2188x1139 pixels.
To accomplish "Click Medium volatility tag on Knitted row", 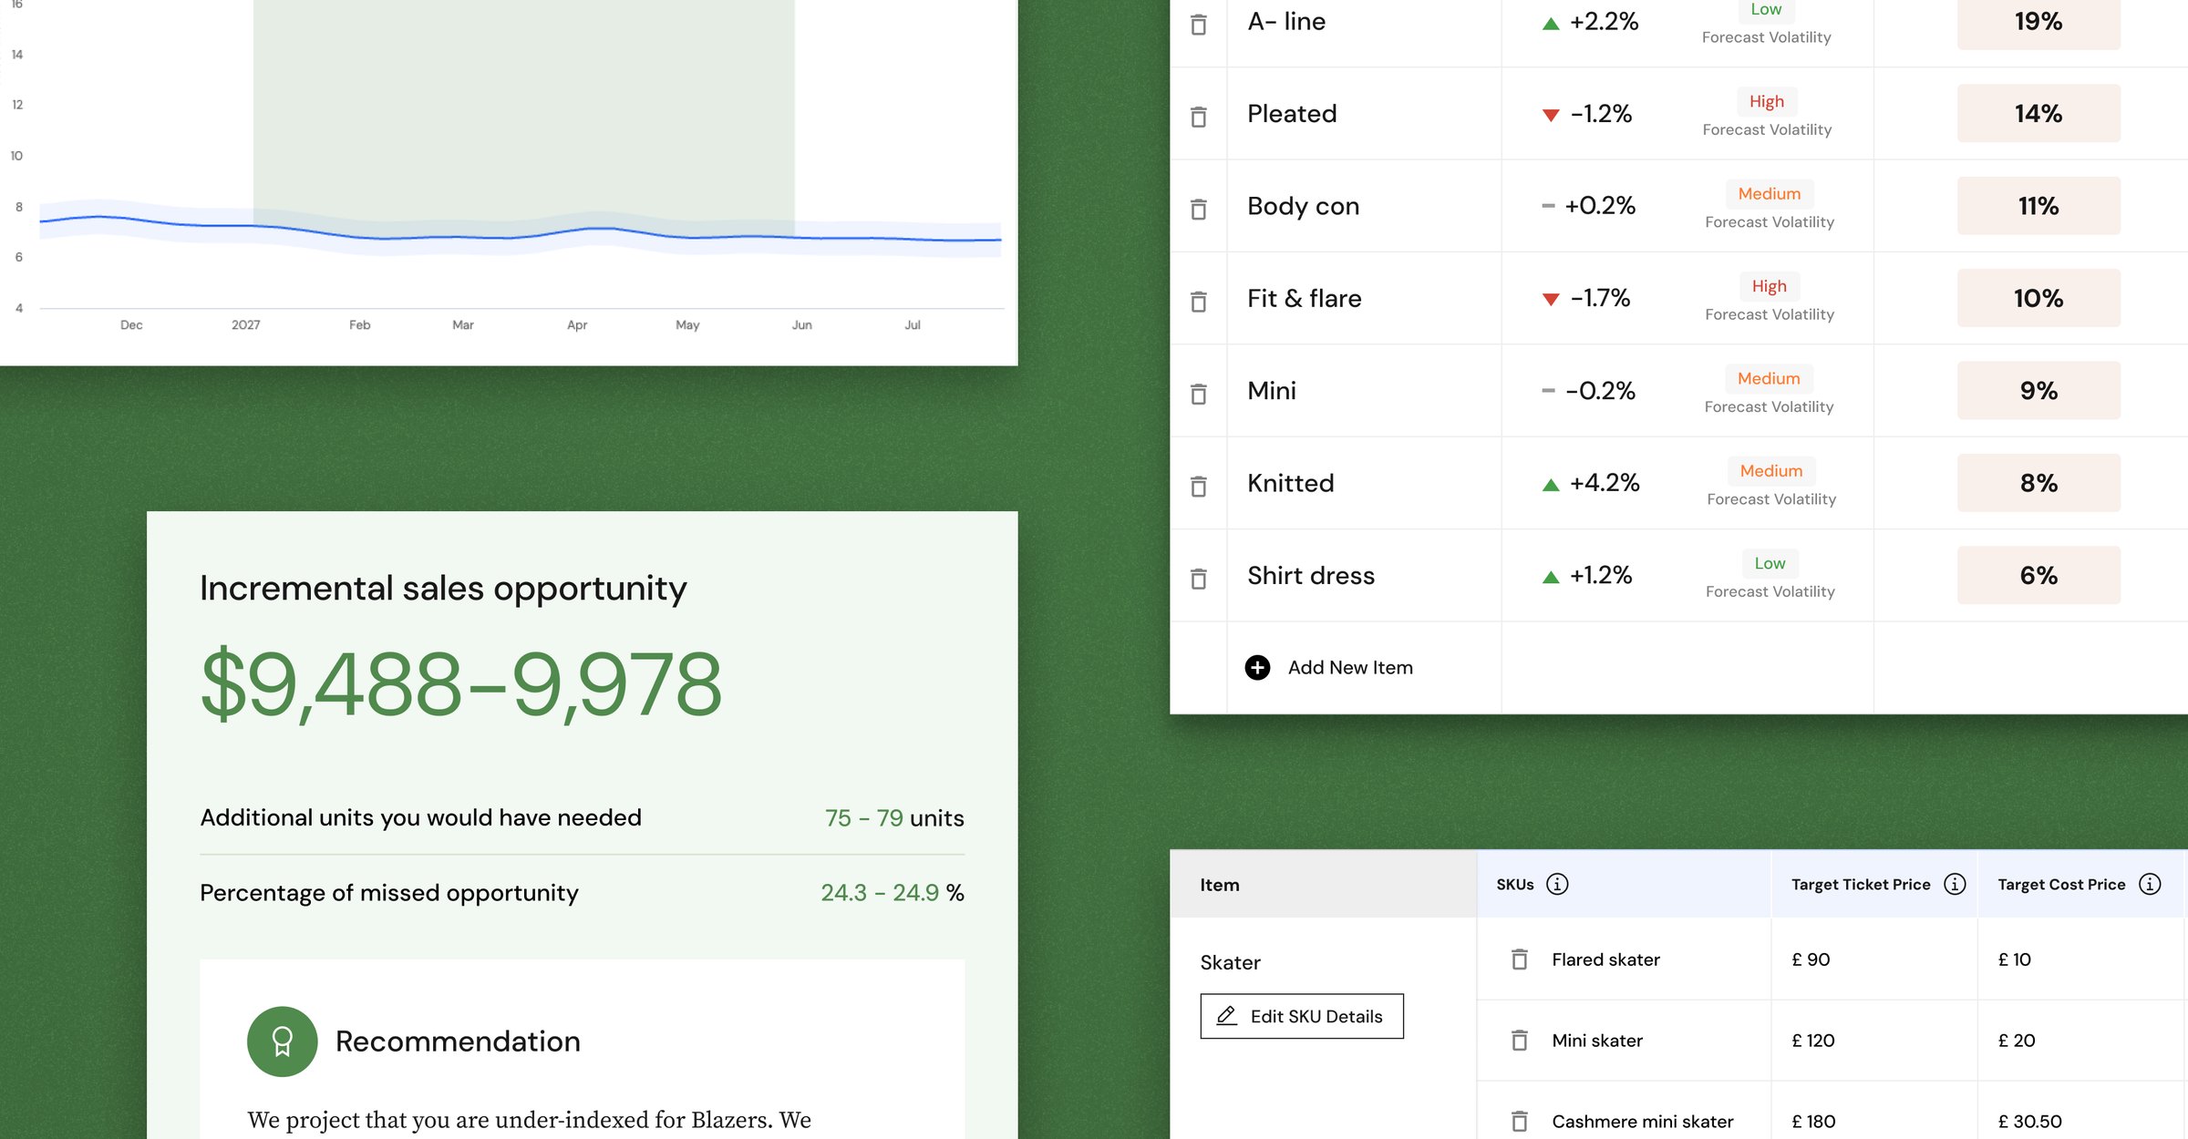I will [1771, 470].
